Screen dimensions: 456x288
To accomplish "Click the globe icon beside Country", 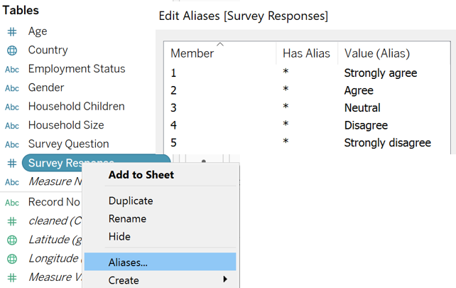I will pyautogui.click(x=12, y=50).
